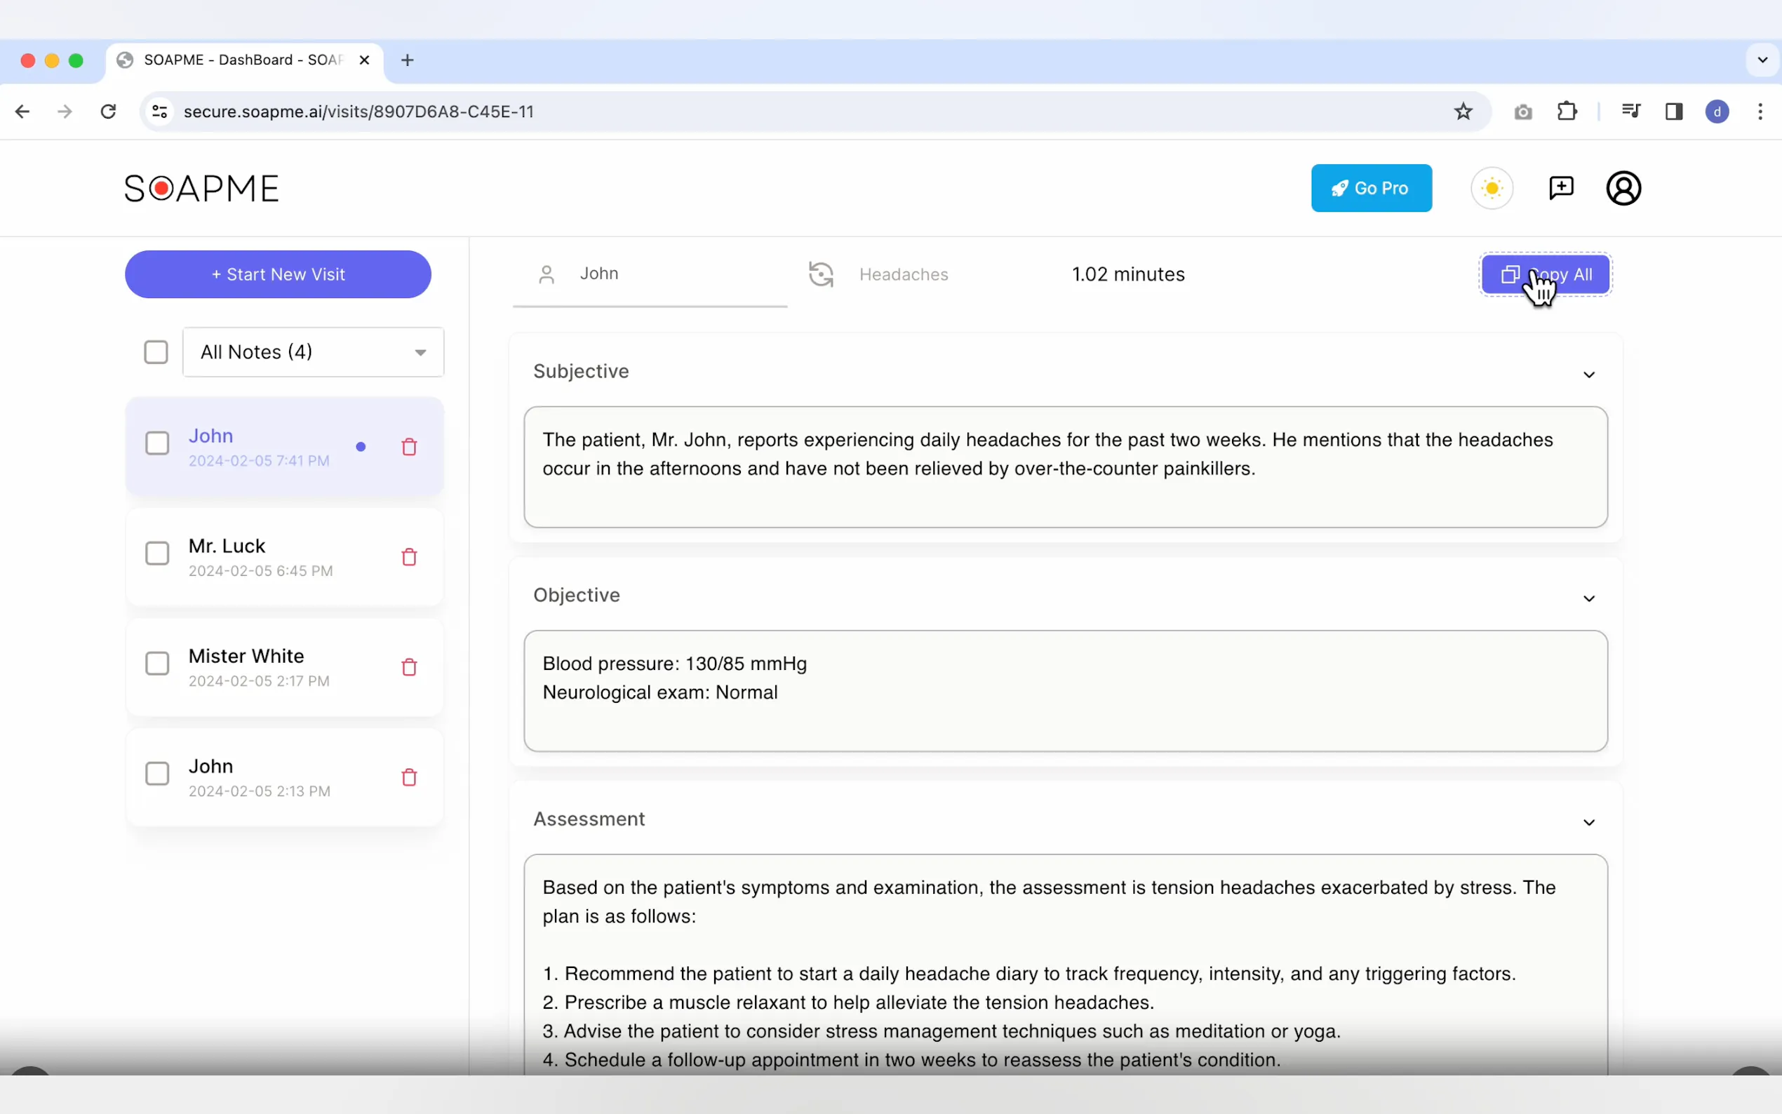1782x1114 pixels.
Task: Select the Mister White note checkbox
Action: click(x=157, y=663)
